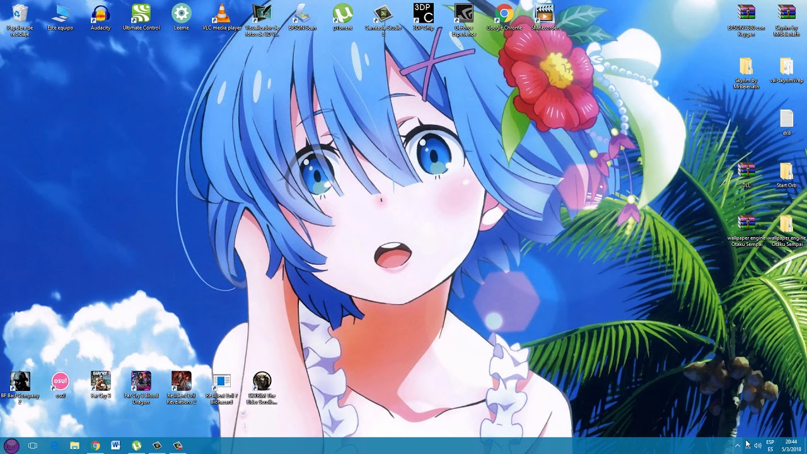
Task: Open Task View from the taskbar
Action: [33, 446]
